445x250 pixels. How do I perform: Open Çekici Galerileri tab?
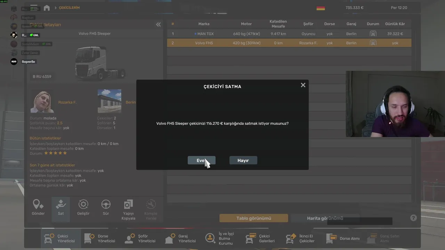261,239
